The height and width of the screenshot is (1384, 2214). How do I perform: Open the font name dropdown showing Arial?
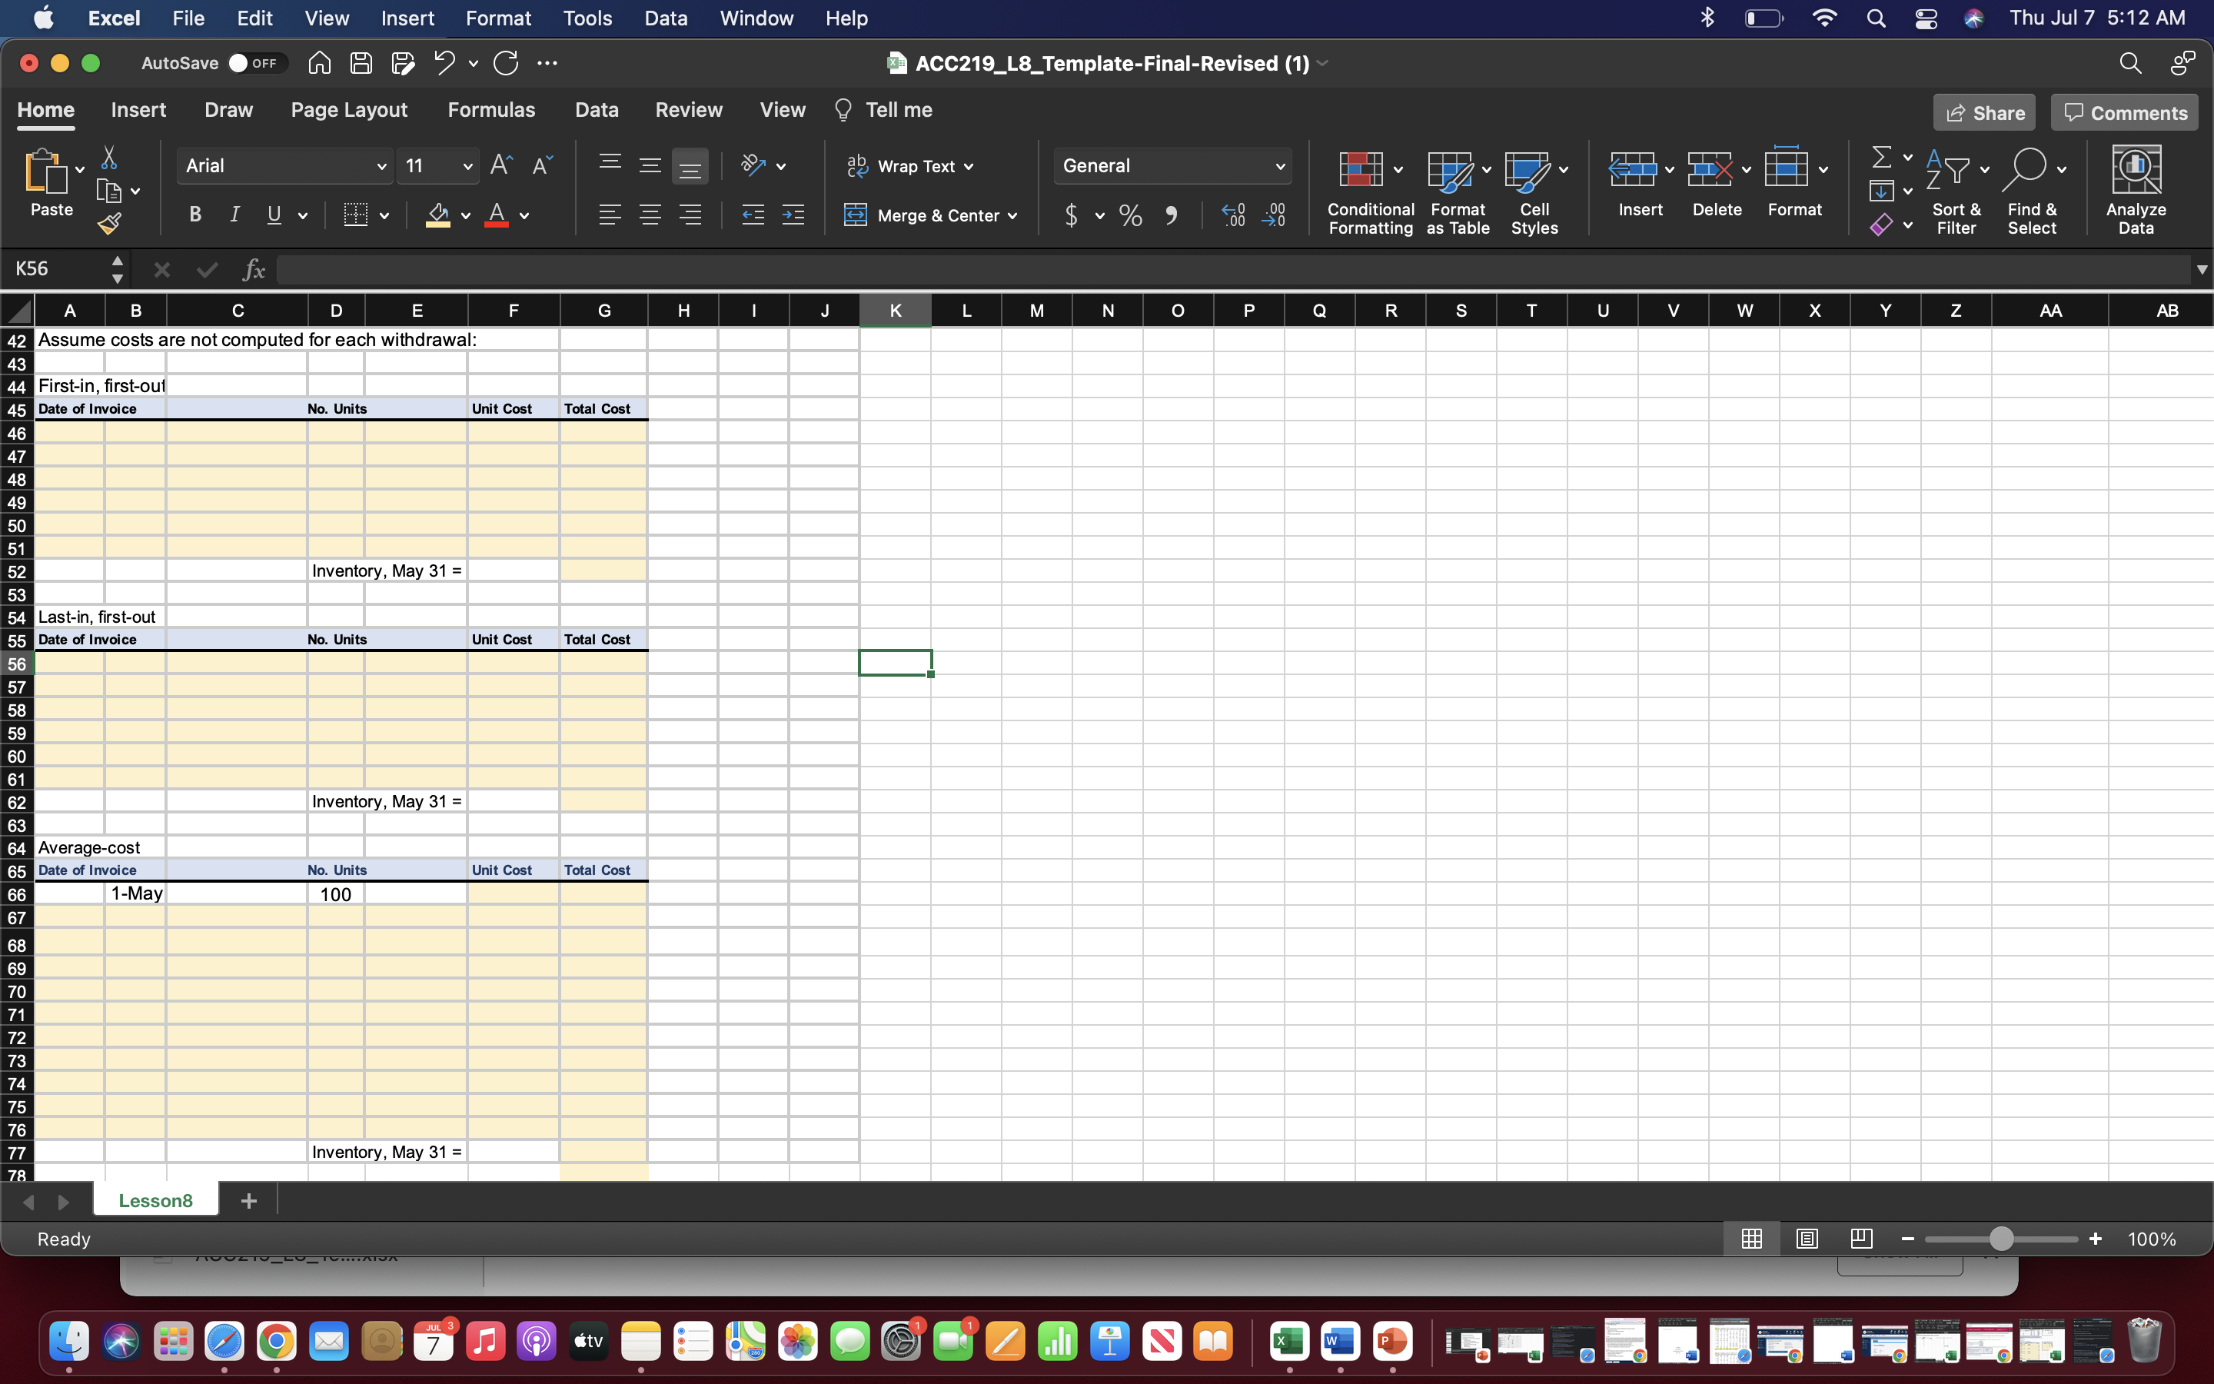pos(381,165)
